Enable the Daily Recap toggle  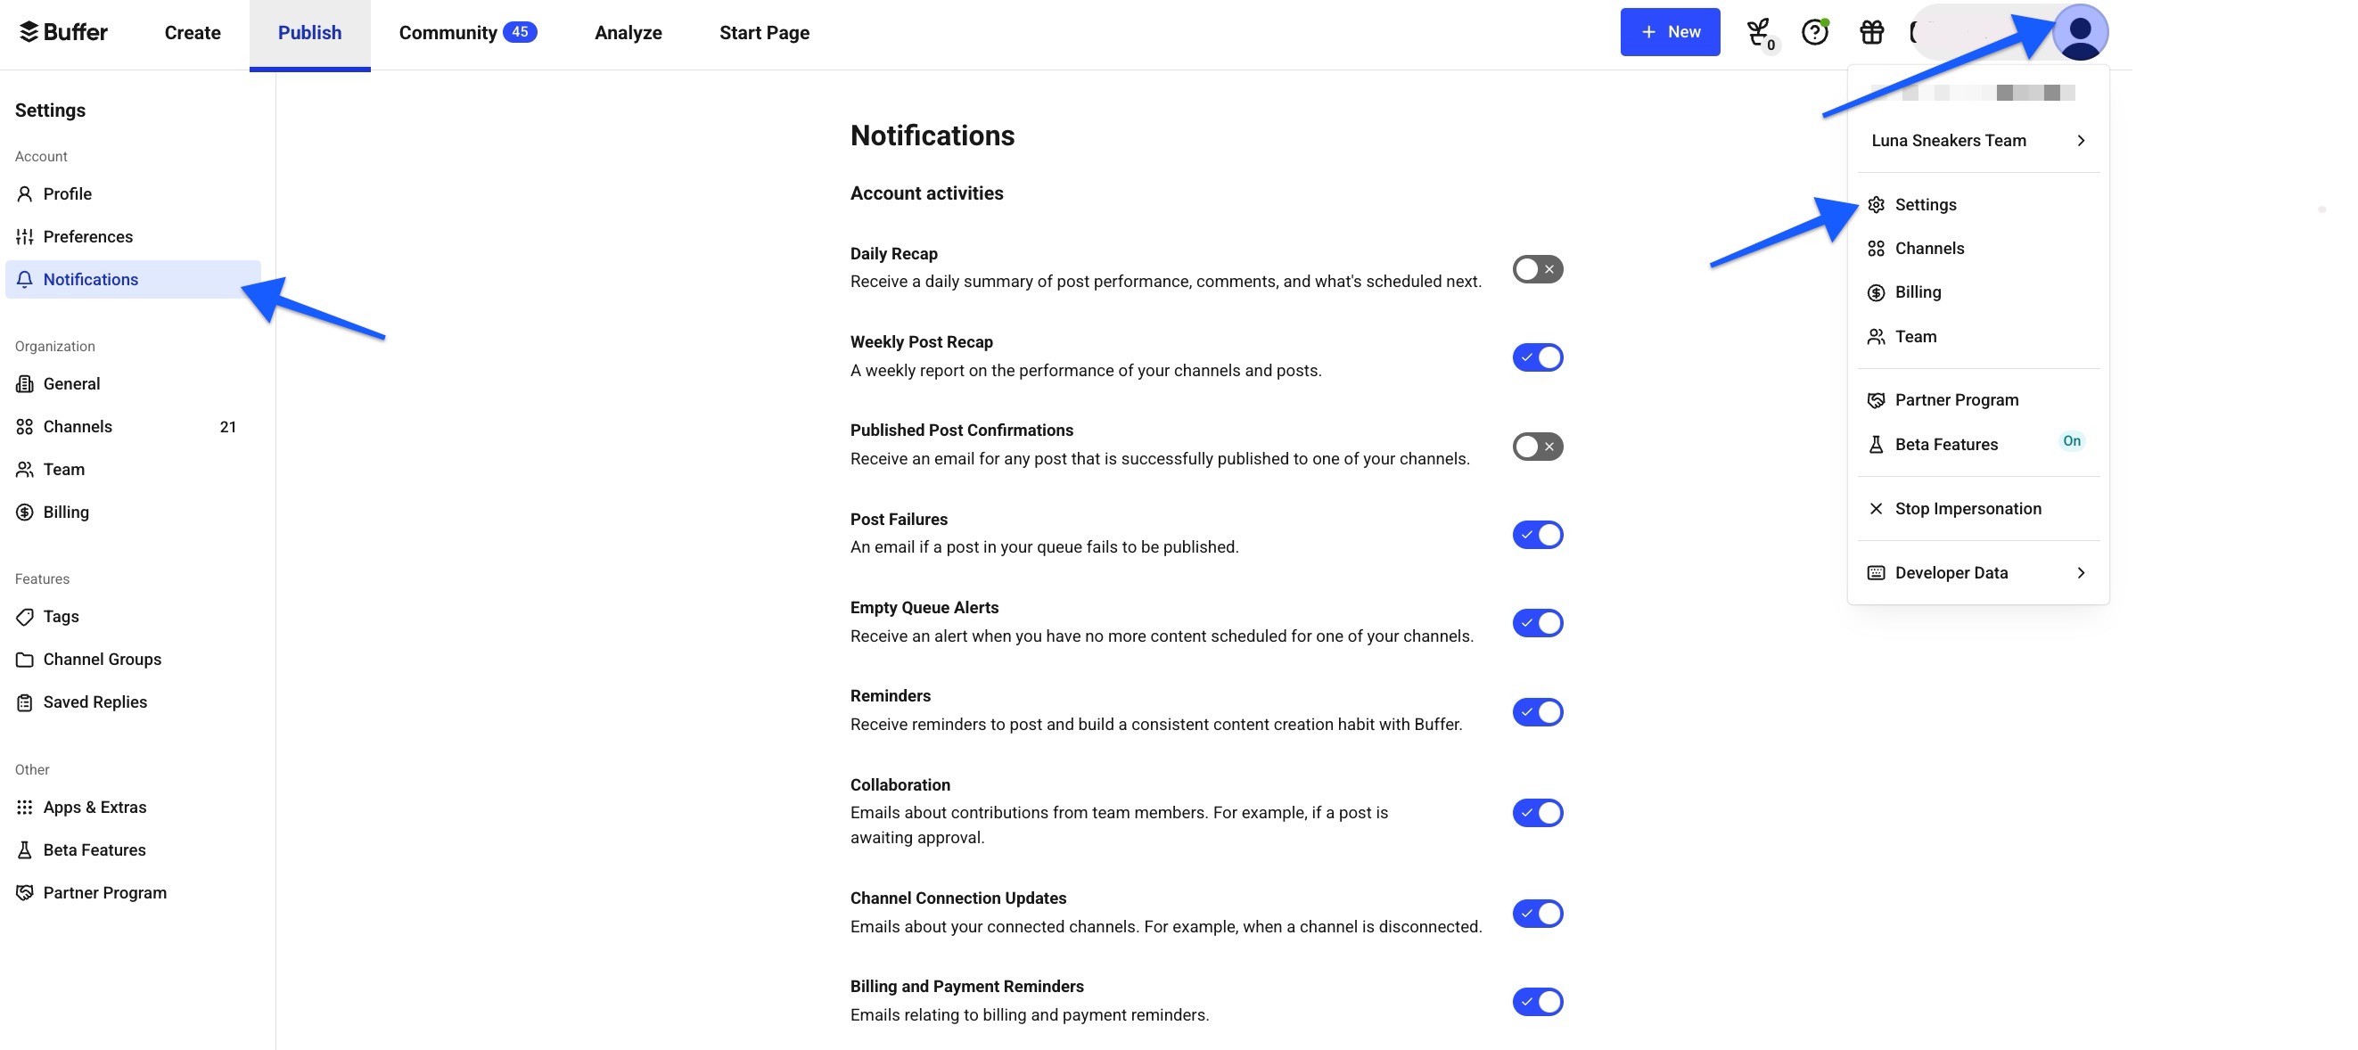1537,268
